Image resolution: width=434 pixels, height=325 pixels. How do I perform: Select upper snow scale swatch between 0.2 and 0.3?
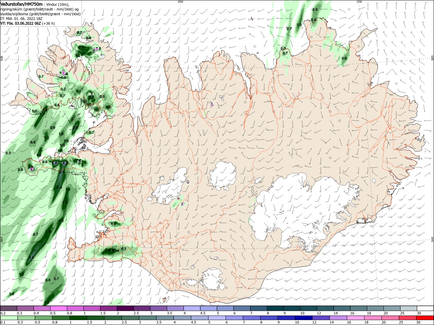point(8,308)
